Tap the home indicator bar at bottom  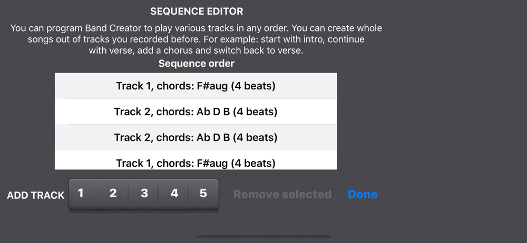point(263,237)
